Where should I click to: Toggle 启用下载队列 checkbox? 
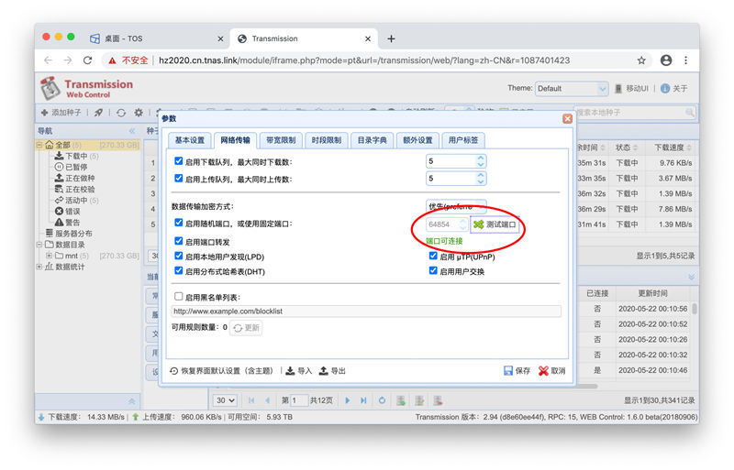pos(178,161)
